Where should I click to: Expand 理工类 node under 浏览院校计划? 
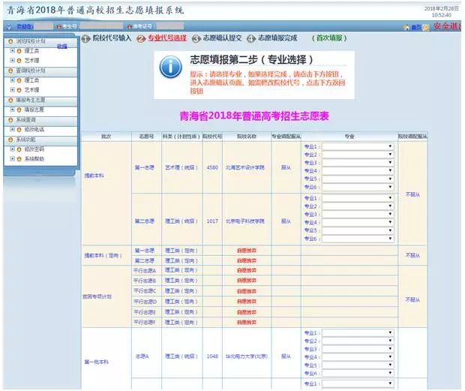coord(11,50)
